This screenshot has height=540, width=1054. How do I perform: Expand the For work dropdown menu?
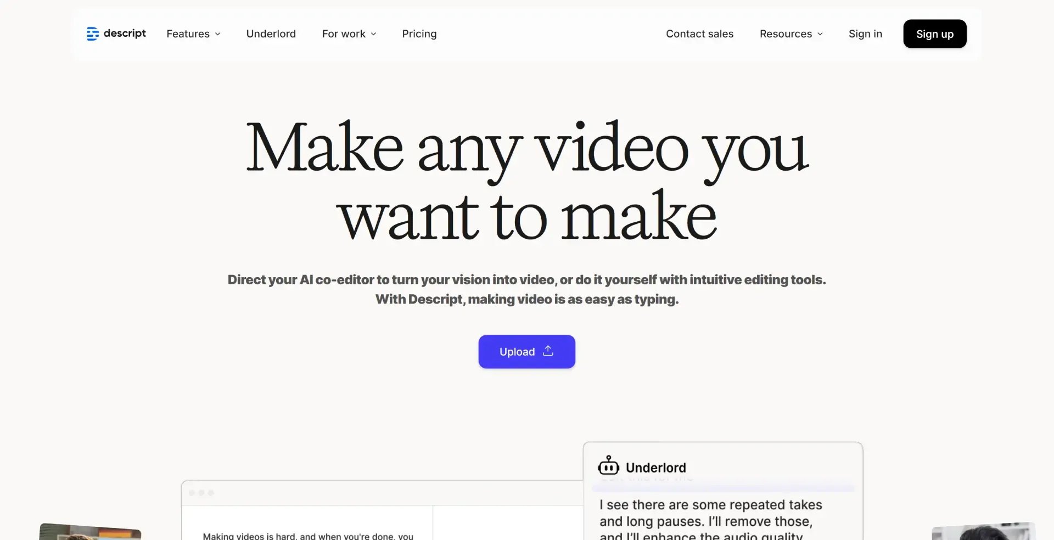coord(349,33)
